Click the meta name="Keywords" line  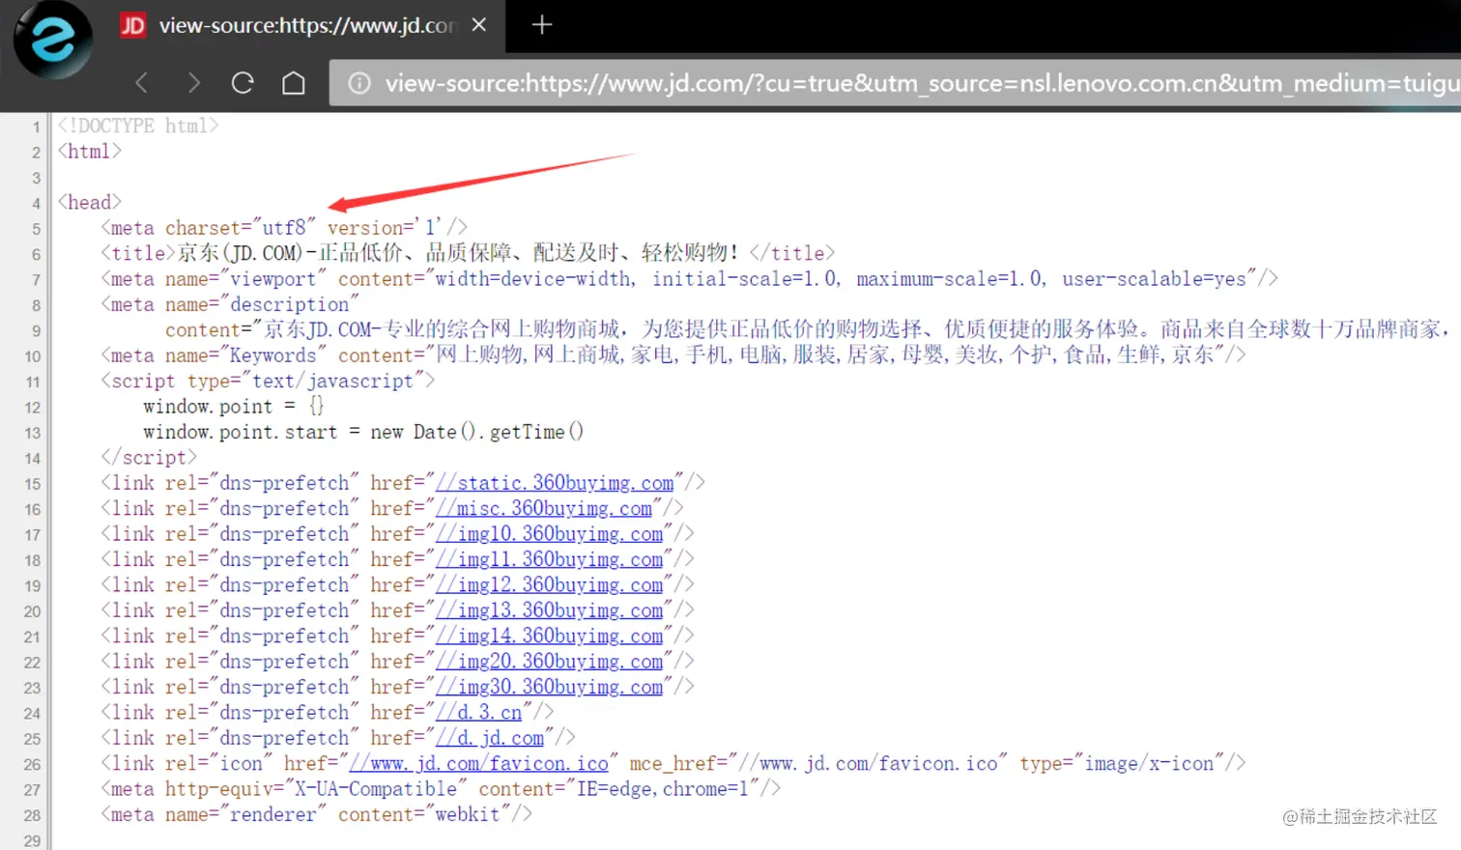point(673,355)
